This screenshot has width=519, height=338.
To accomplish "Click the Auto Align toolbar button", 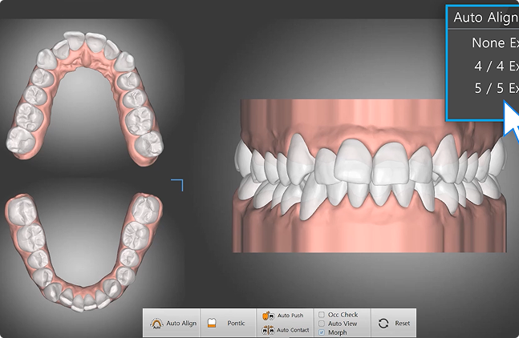I will tap(172, 323).
